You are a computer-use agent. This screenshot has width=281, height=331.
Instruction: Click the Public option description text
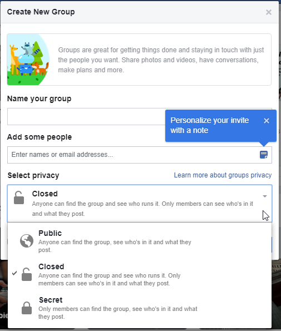click(x=115, y=246)
